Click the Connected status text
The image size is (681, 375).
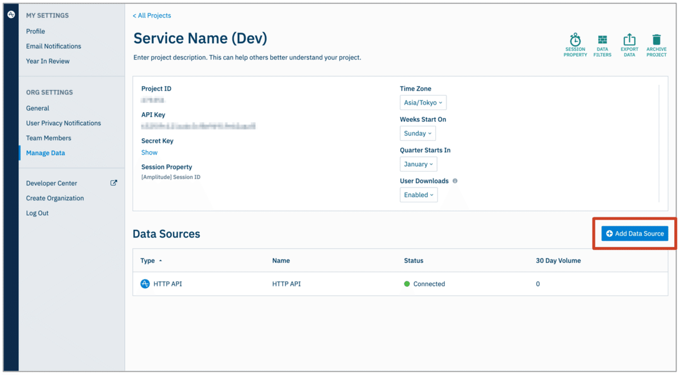coord(429,284)
